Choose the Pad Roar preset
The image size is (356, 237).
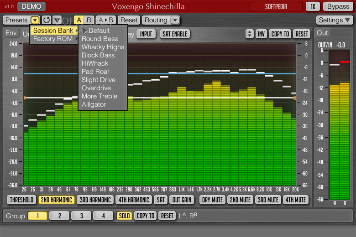coord(103,72)
